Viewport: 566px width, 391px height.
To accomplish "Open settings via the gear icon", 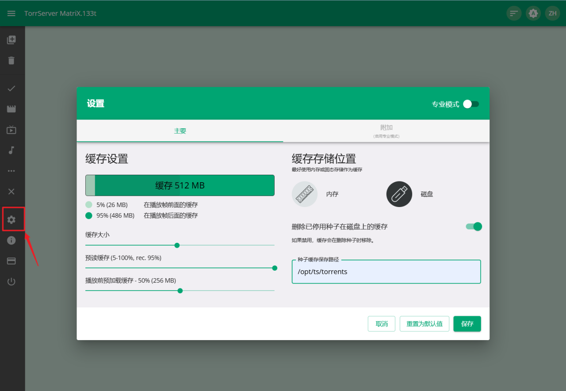I will click(11, 219).
